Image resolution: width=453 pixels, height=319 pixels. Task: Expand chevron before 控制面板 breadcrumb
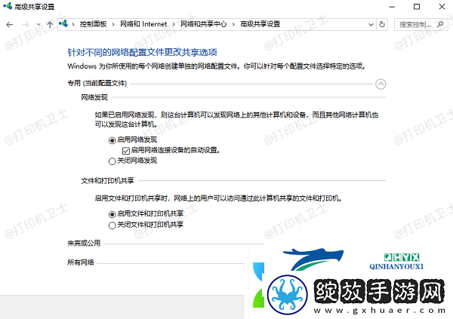[73, 25]
